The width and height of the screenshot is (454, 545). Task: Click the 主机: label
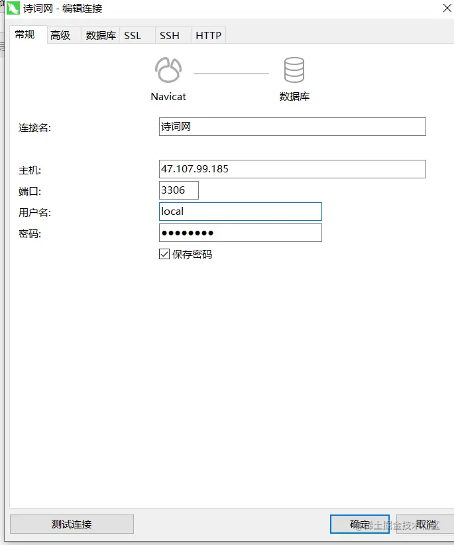30,170
